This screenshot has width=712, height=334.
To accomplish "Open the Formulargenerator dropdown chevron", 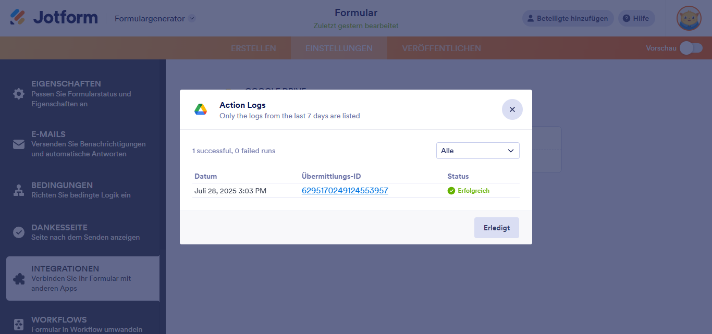I will click(192, 18).
